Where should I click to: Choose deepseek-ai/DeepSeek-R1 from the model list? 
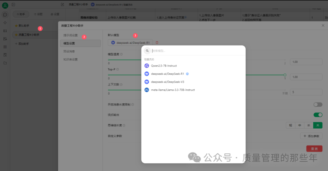193,74
